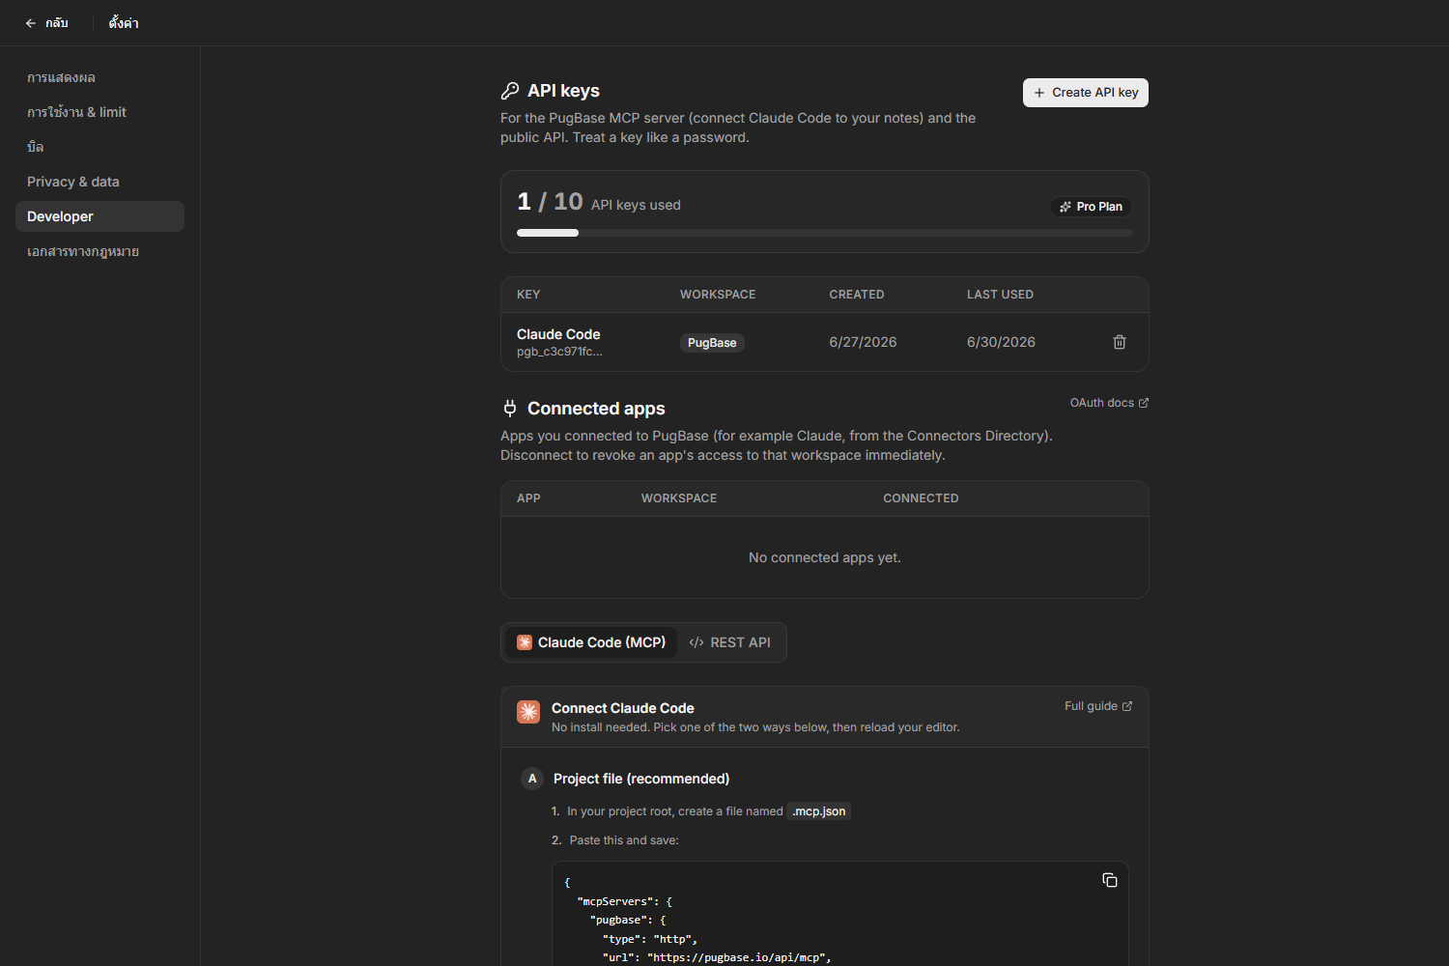The height and width of the screenshot is (966, 1449).
Task: Click the CONNECTED column header
Action: [921, 498]
